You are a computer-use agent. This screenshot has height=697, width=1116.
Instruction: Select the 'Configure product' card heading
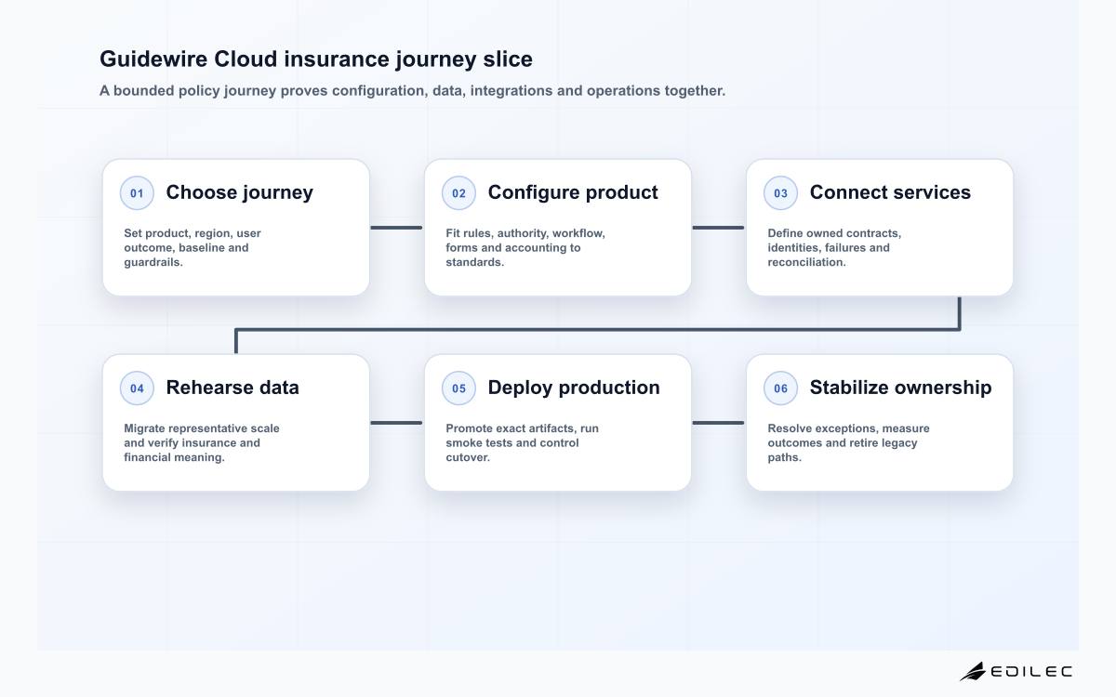click(x=573, y=192)
